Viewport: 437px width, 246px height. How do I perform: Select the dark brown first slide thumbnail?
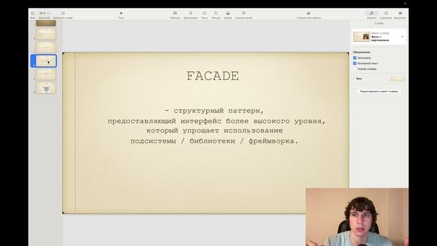46,23
